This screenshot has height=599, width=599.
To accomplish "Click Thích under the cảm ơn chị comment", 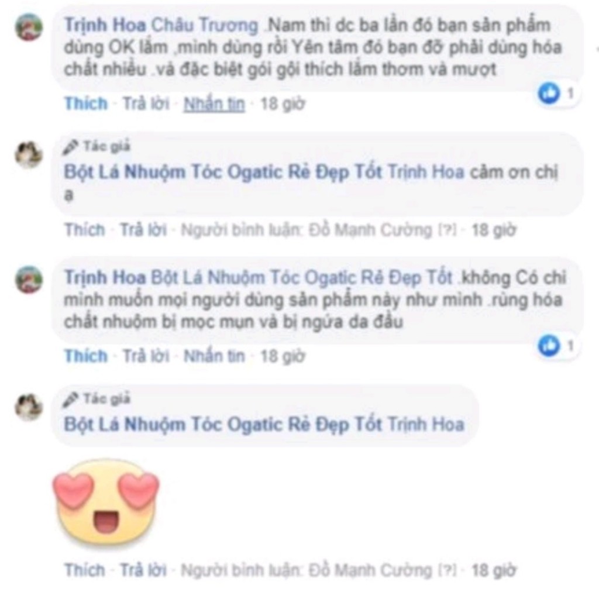I will pos(84,230).
